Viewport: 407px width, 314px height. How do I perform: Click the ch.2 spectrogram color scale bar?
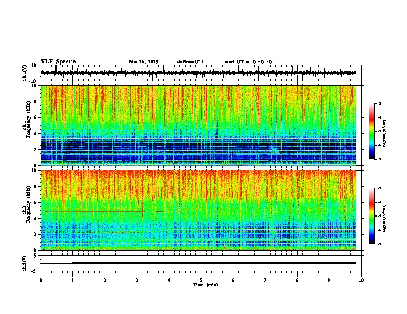(x=372, y=216)
